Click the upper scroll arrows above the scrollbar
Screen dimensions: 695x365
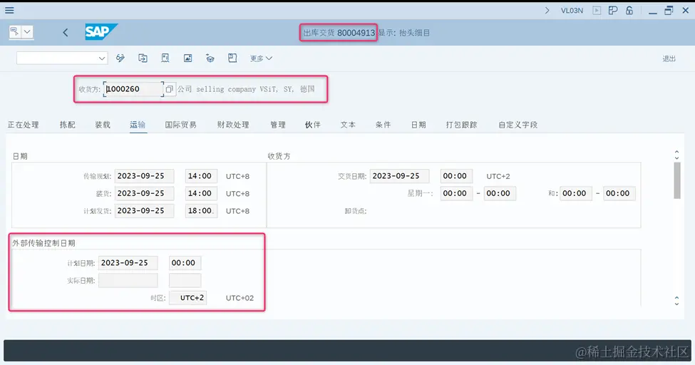click(677, 155)
